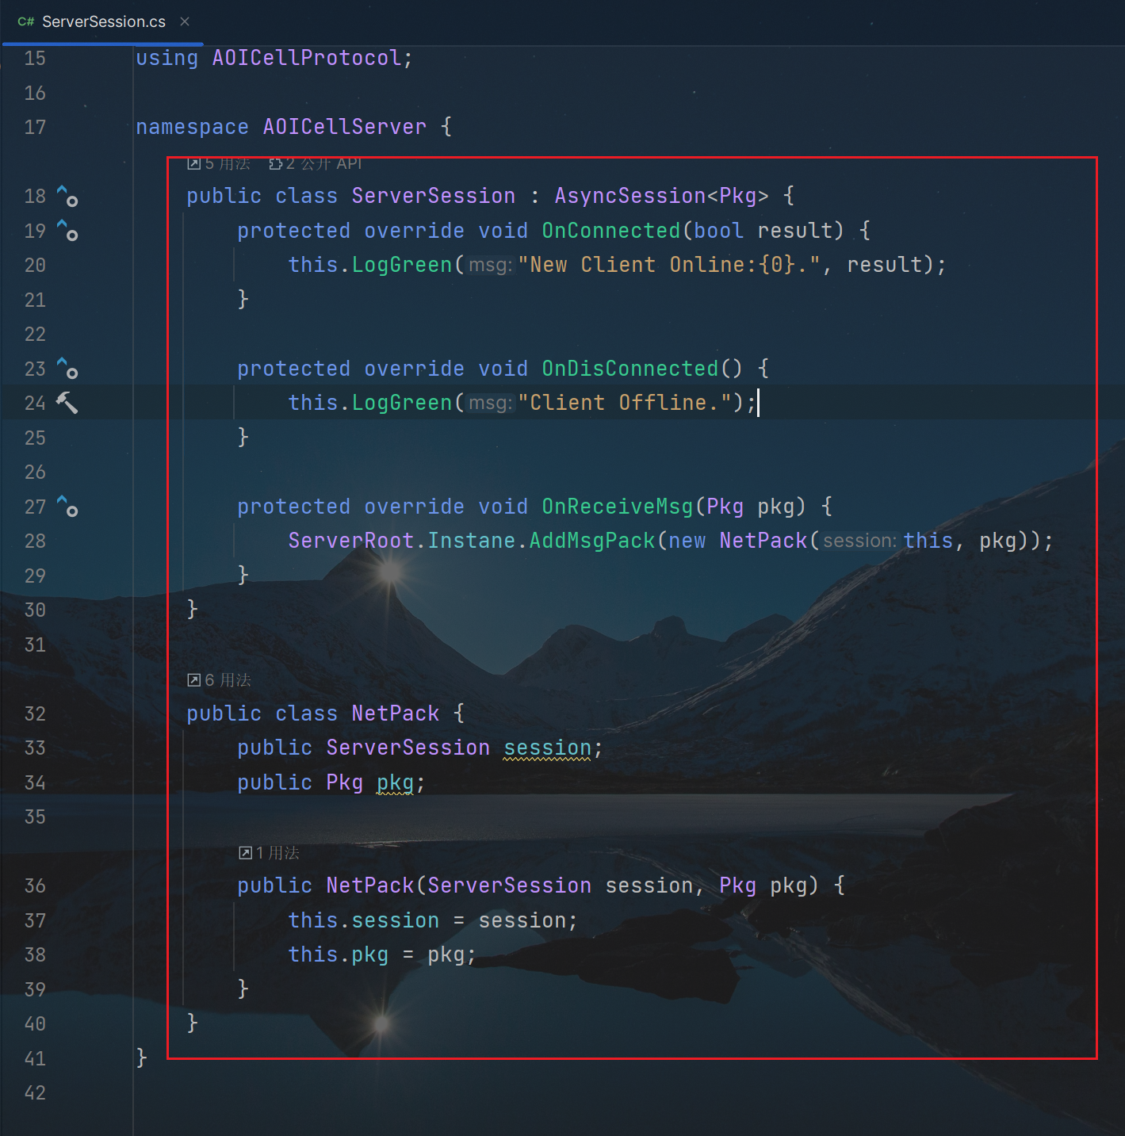Click the 'msg:' parameter hint on line 20
1125x1136 pixels.
[x=490, y=266]
